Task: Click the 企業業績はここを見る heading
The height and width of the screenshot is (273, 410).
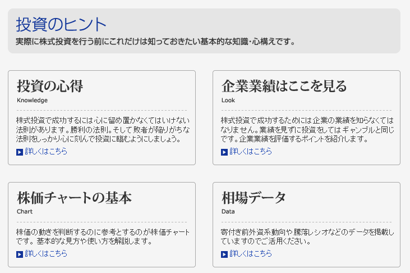Action: pos(284,86)
